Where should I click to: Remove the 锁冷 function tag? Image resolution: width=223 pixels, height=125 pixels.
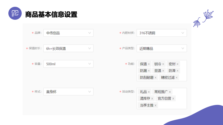(x=163, y=64)
